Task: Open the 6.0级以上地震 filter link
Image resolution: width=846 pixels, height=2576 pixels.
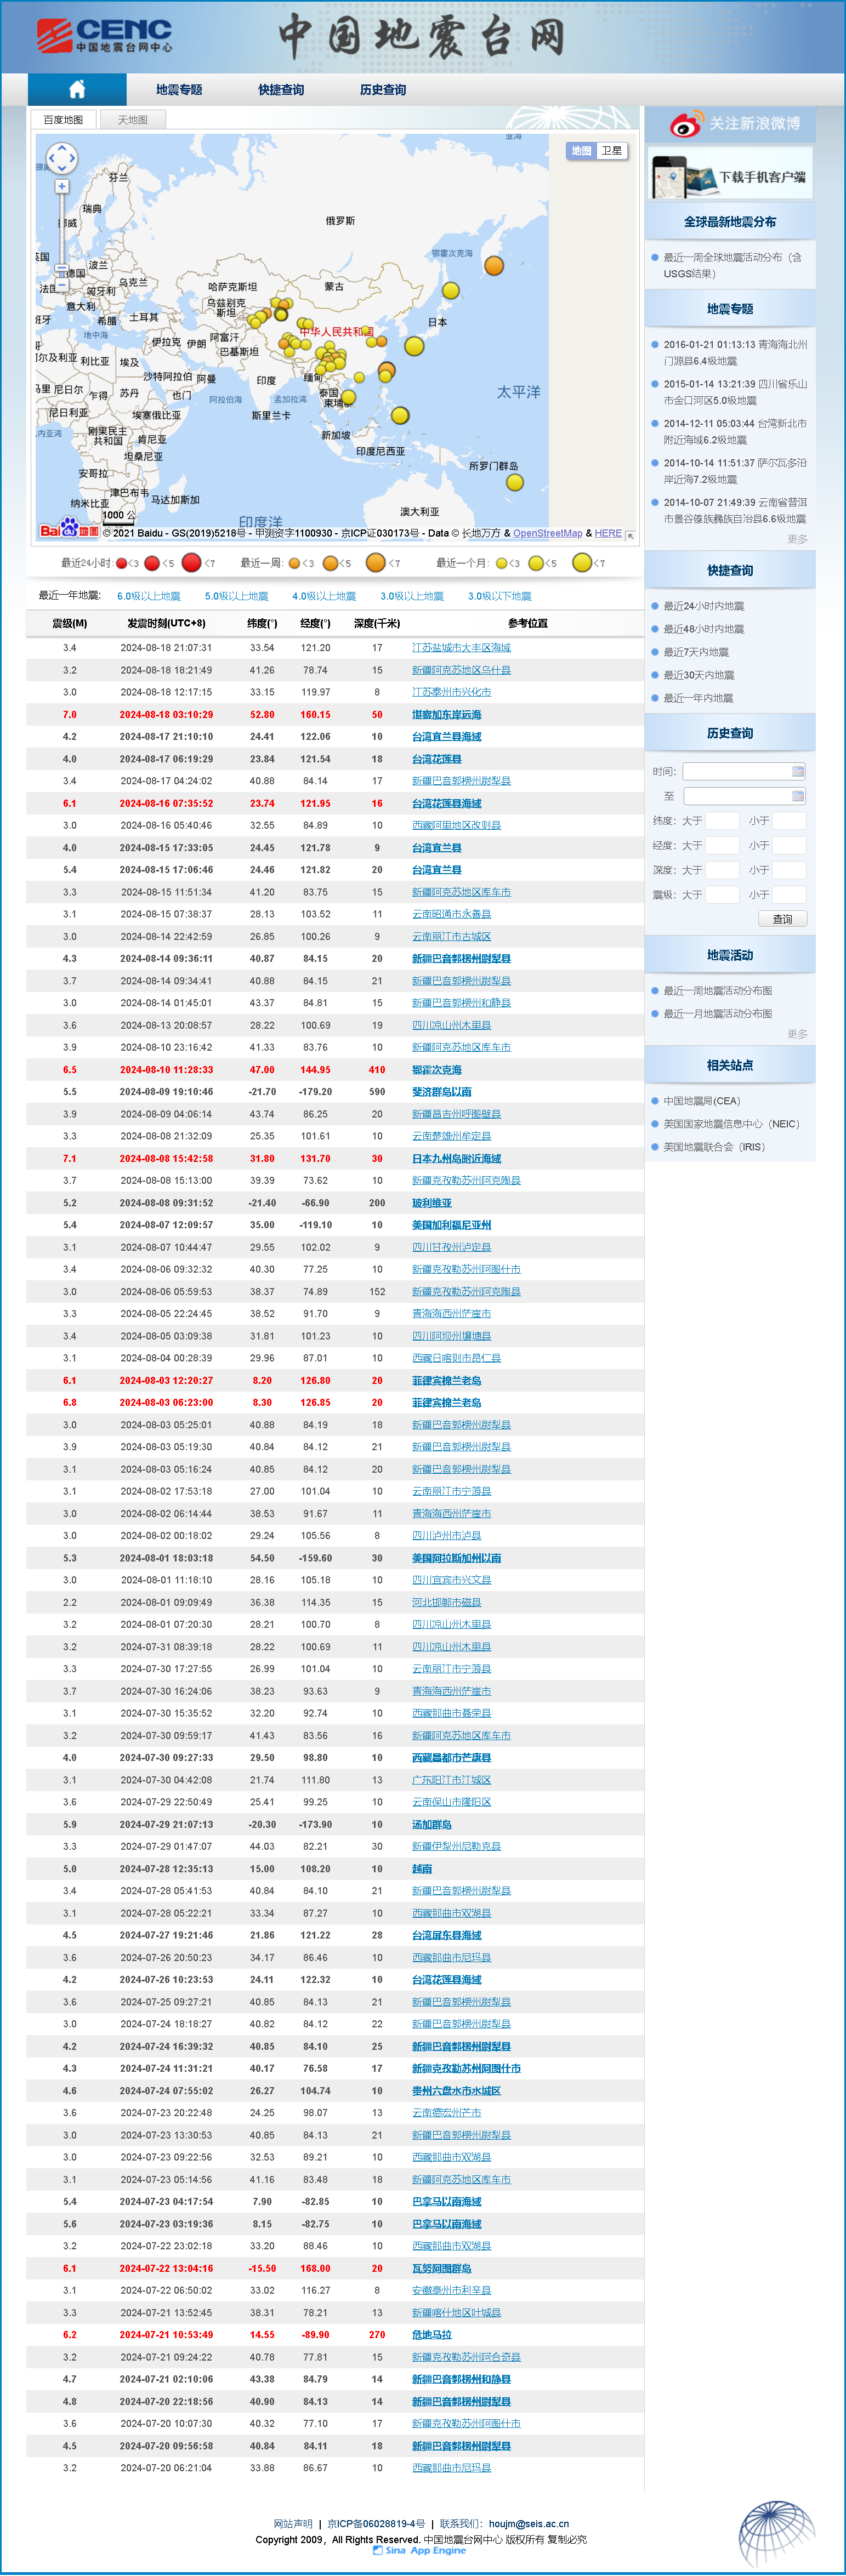Action: click(x=149, y=596)
